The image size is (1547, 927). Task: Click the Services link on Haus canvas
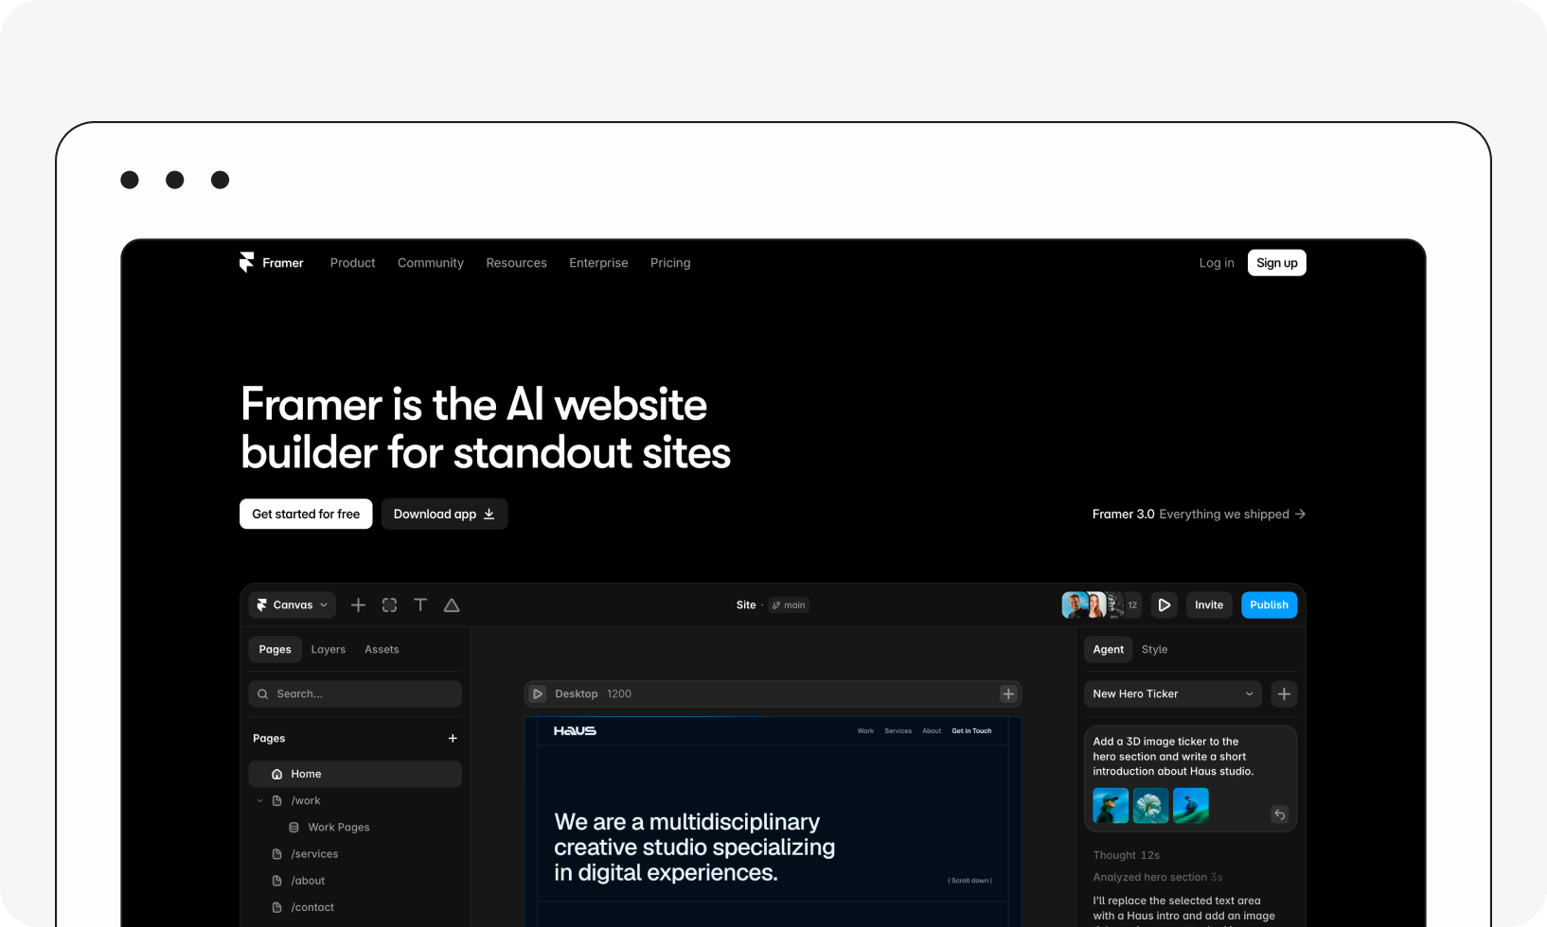click(898, 731)
